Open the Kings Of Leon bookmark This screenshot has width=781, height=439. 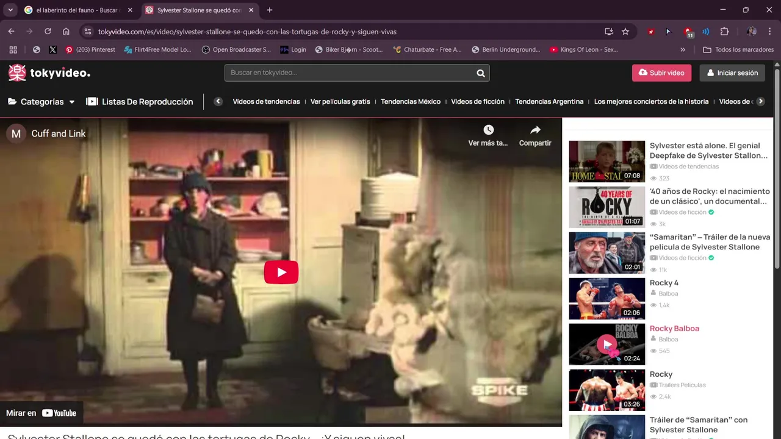(584, 50)
